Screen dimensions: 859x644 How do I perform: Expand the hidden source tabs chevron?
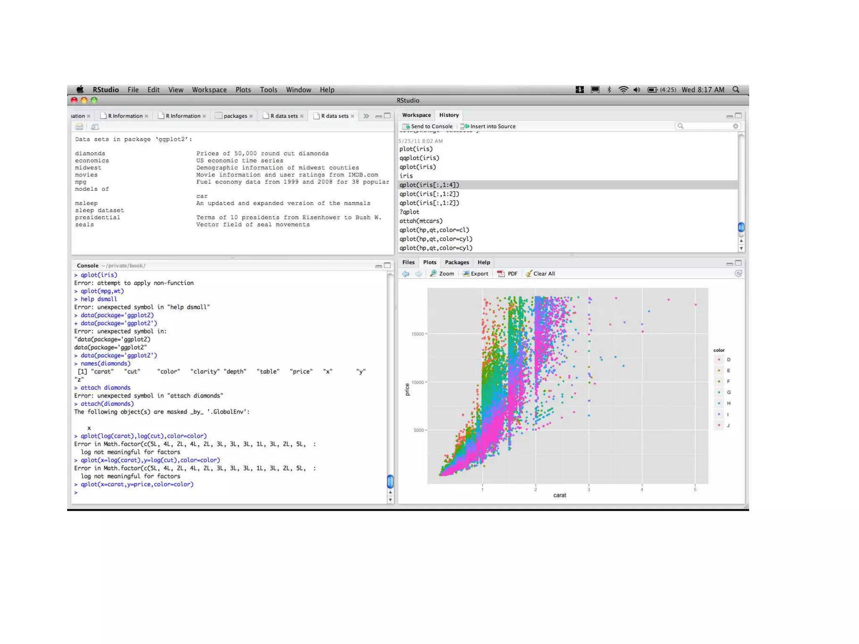click(x=366, y=116)
